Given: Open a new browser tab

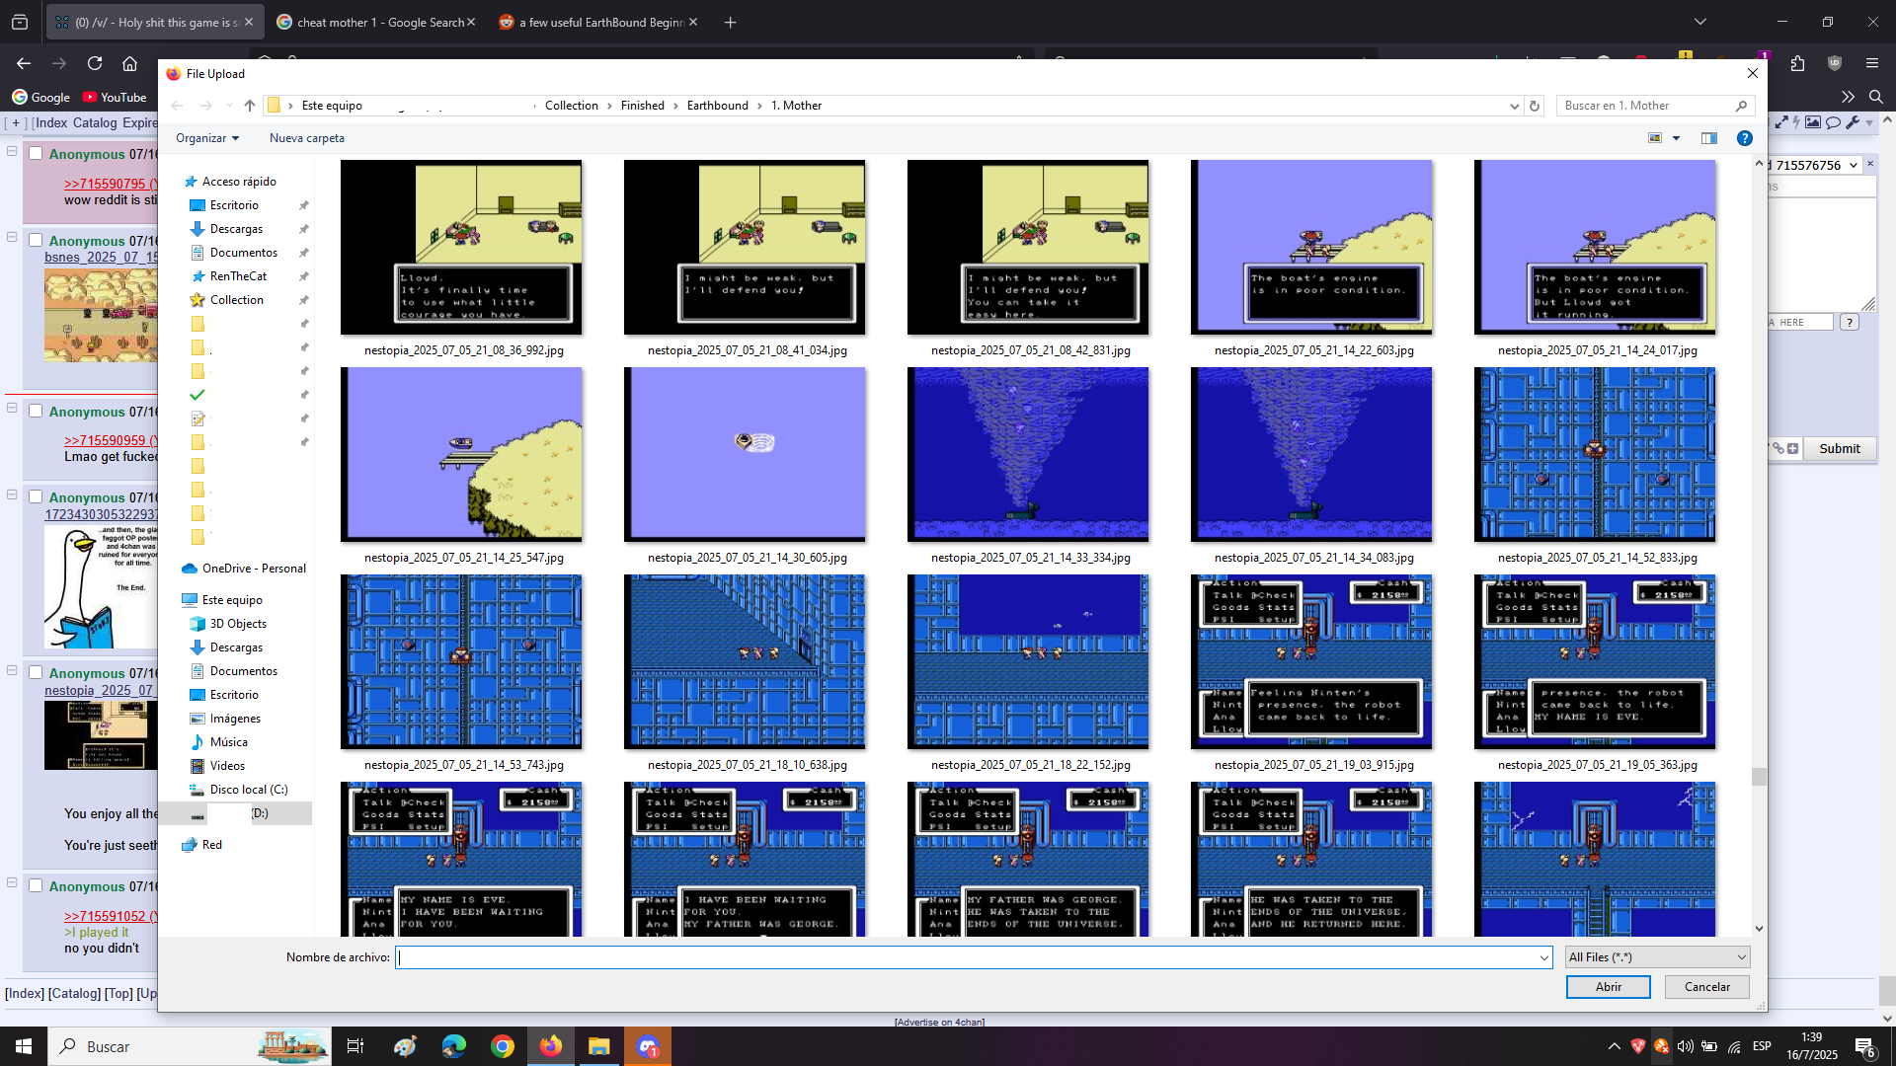Looking at the screenshot, I should tap(731, 22).
